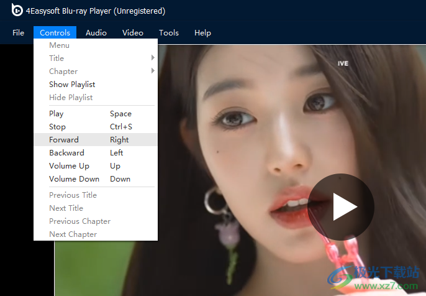
Task: Select Stop in the Controls menu
Action: pos(96,126)
